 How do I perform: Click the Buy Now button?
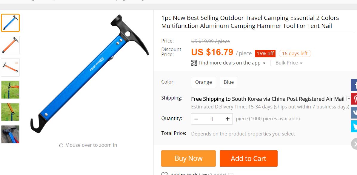coord(188,158)
